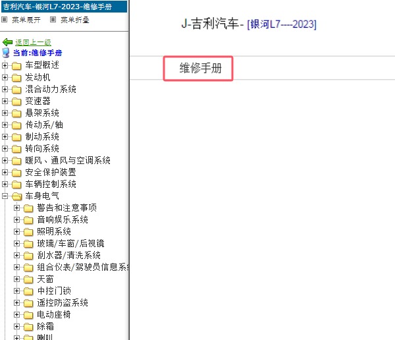Click the 照明系统 folder icon
The width and height of the screenshot is (395, 340).
[28, 232]
